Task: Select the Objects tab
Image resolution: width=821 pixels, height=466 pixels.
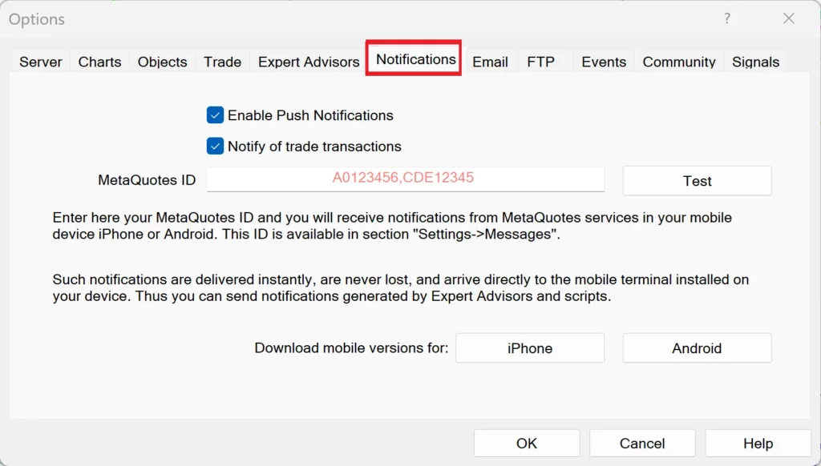Action: [162, 62]
